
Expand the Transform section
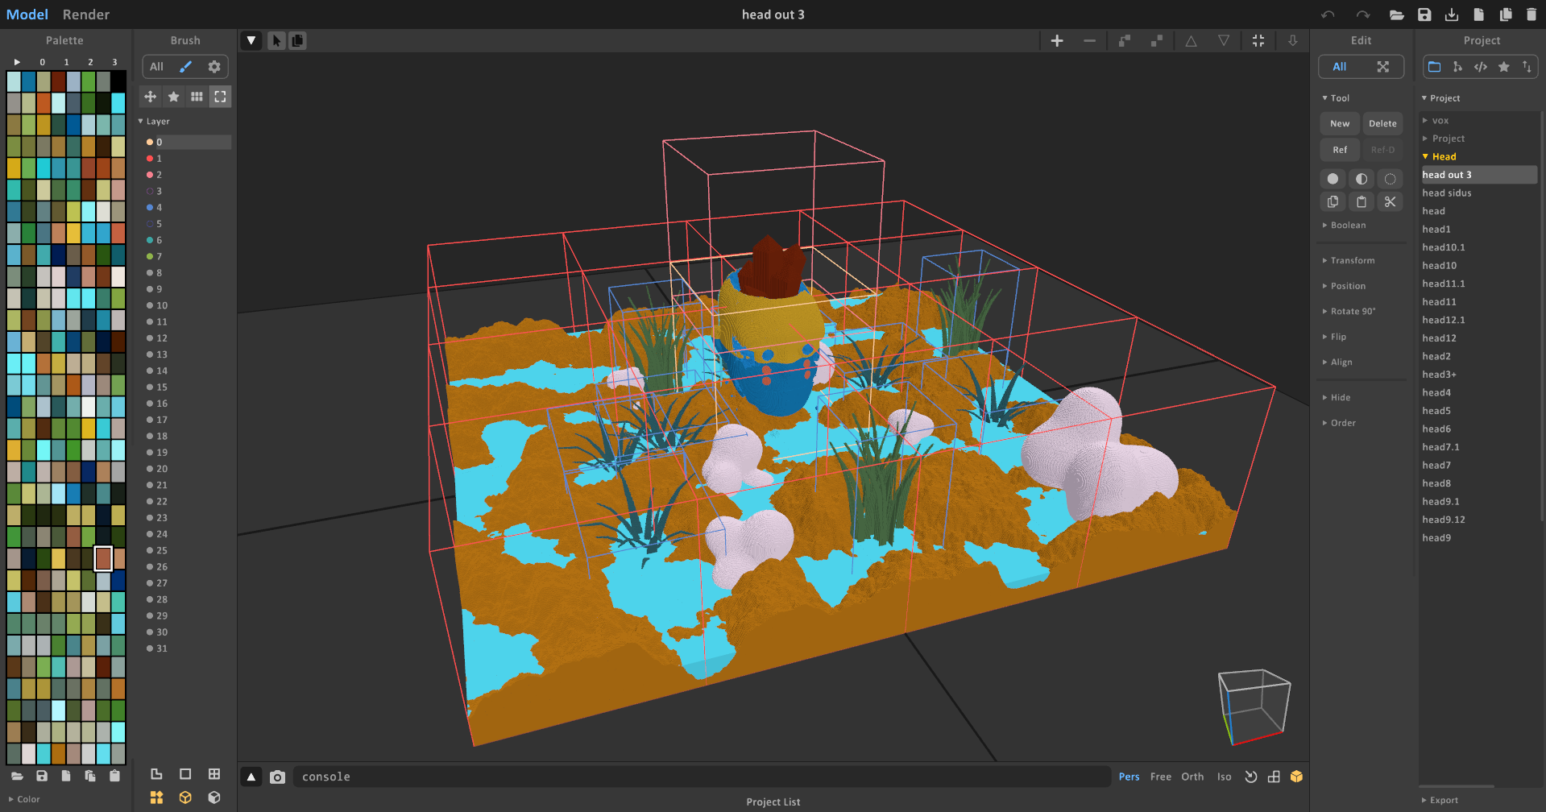[1352, 261]
